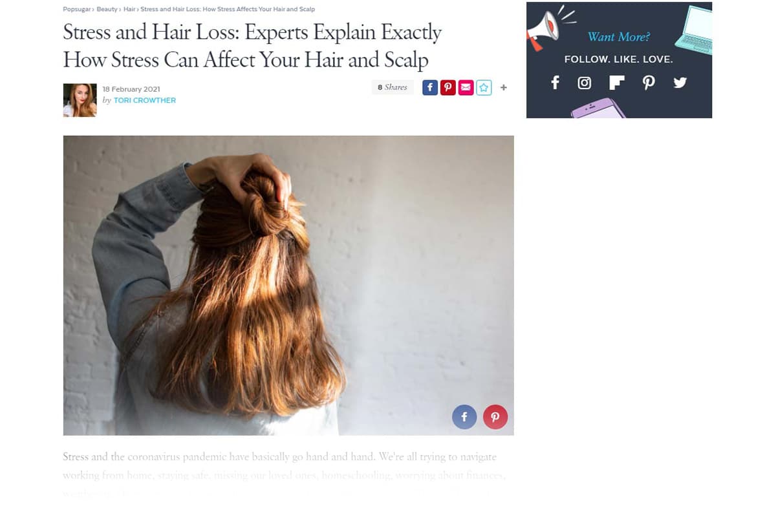Open Twitter icon in Want More banner

coord(680,83)
